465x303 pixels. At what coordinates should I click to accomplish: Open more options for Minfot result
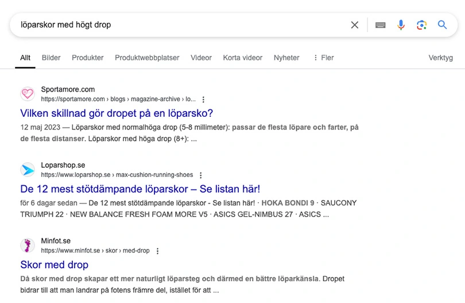point(157,251)
